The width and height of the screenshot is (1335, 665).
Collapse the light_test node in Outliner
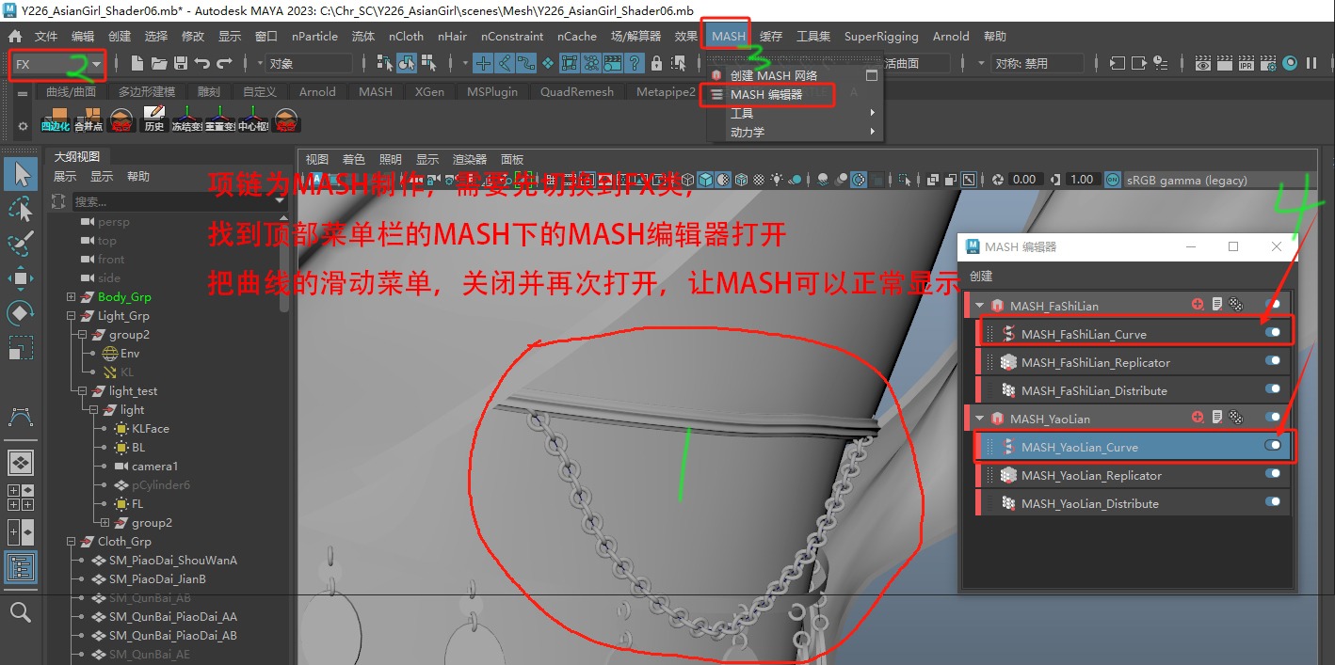click(82, 391)
